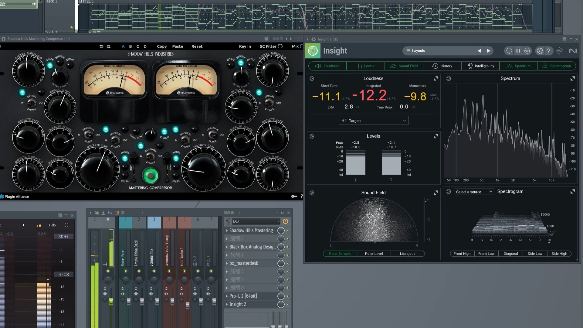Click the Insight meter-refresh icon right of pause
The height and width of the screenshot is (328, 583).
[x=527, y=51]
